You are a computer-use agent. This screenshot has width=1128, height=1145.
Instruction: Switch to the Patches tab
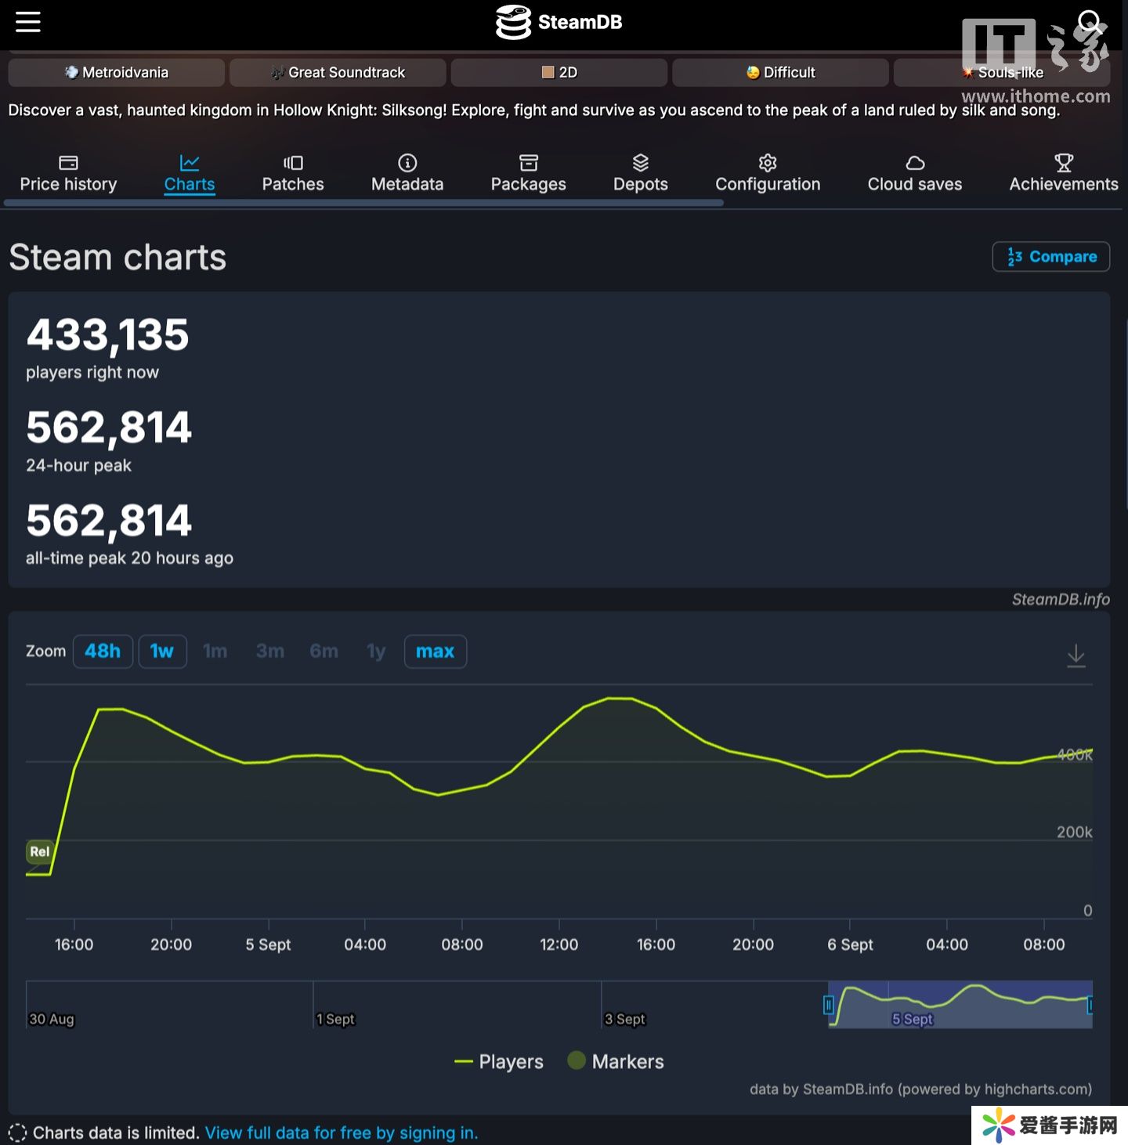(x=292, y=173)
